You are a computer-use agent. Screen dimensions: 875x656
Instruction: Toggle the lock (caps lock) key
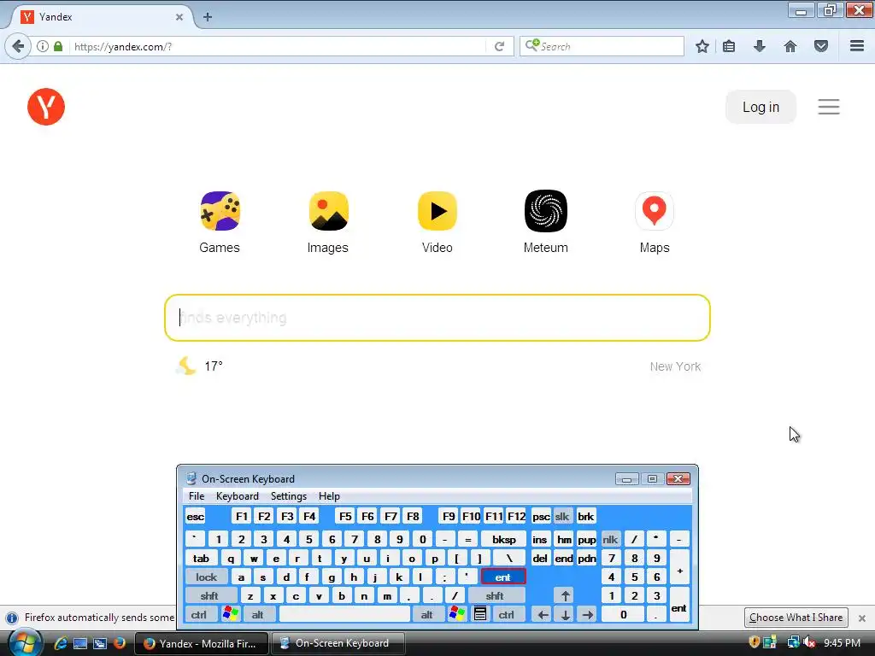[206, 577]
